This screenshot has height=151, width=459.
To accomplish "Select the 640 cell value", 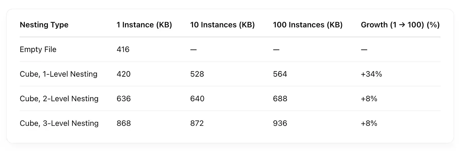I will pyautogui.click(x=197, y=99).
